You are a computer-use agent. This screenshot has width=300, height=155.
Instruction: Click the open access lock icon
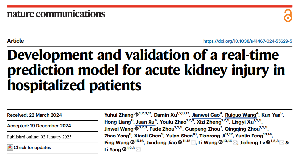point(288,16)
